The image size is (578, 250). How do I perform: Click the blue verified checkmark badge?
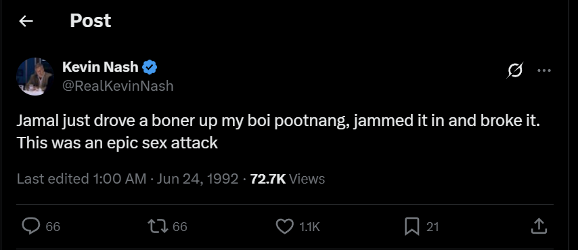tap(150, 67)
